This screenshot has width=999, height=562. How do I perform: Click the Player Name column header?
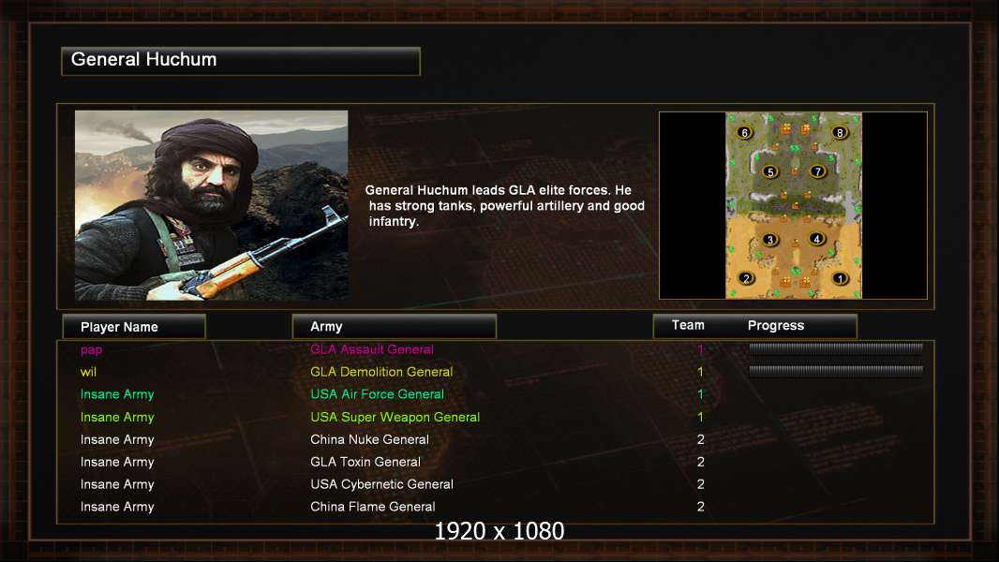(x=134, y=327)
